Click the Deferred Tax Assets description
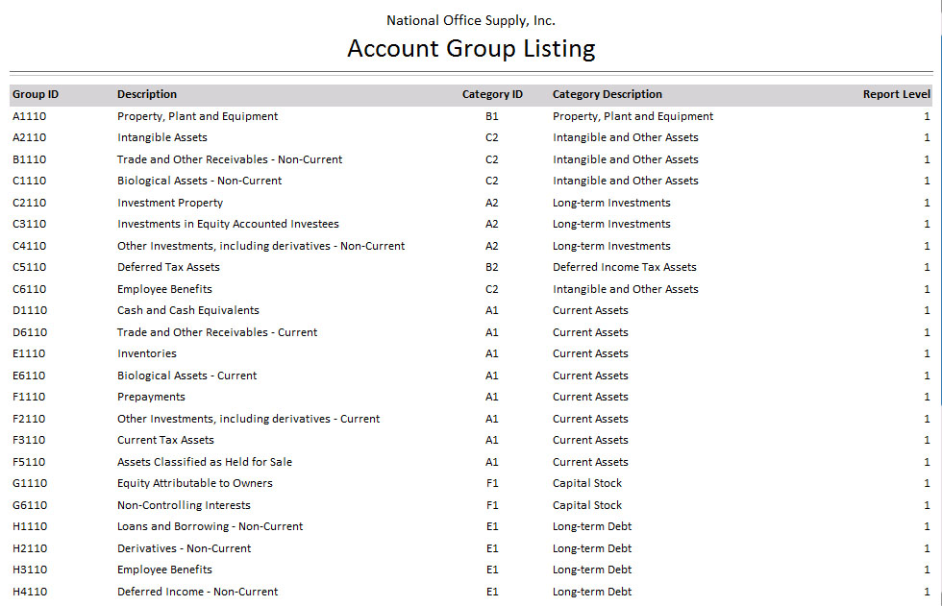 point(168,267)
